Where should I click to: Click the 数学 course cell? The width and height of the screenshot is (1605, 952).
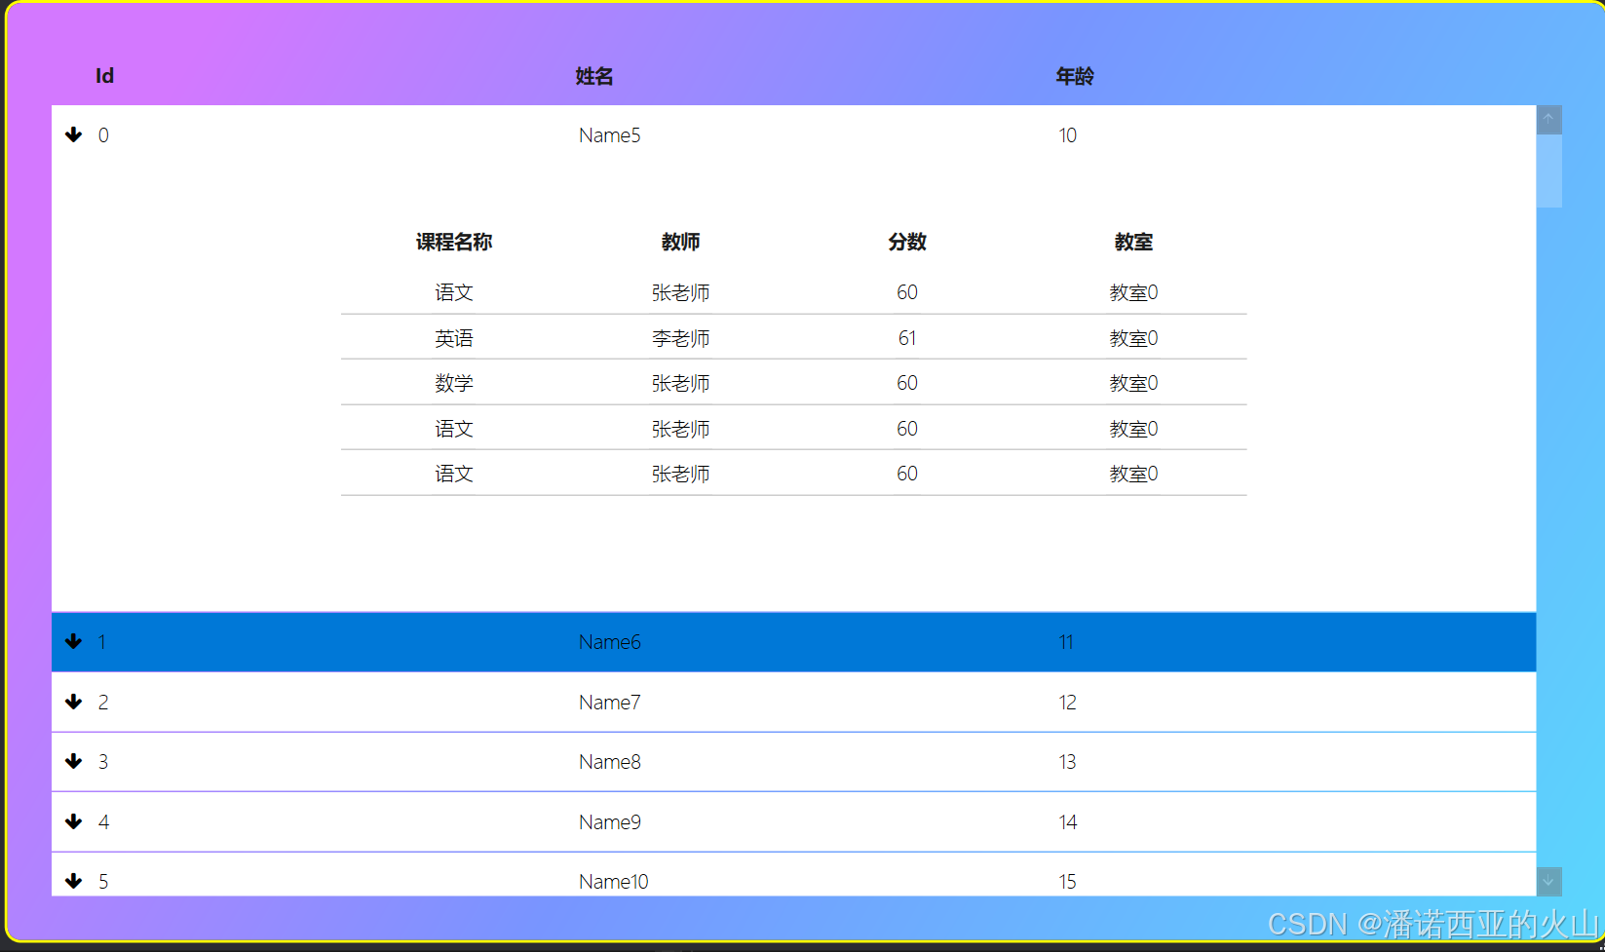454,383
